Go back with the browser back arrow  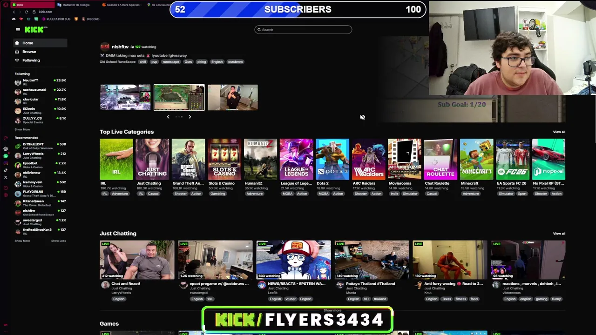coord(14,12)
